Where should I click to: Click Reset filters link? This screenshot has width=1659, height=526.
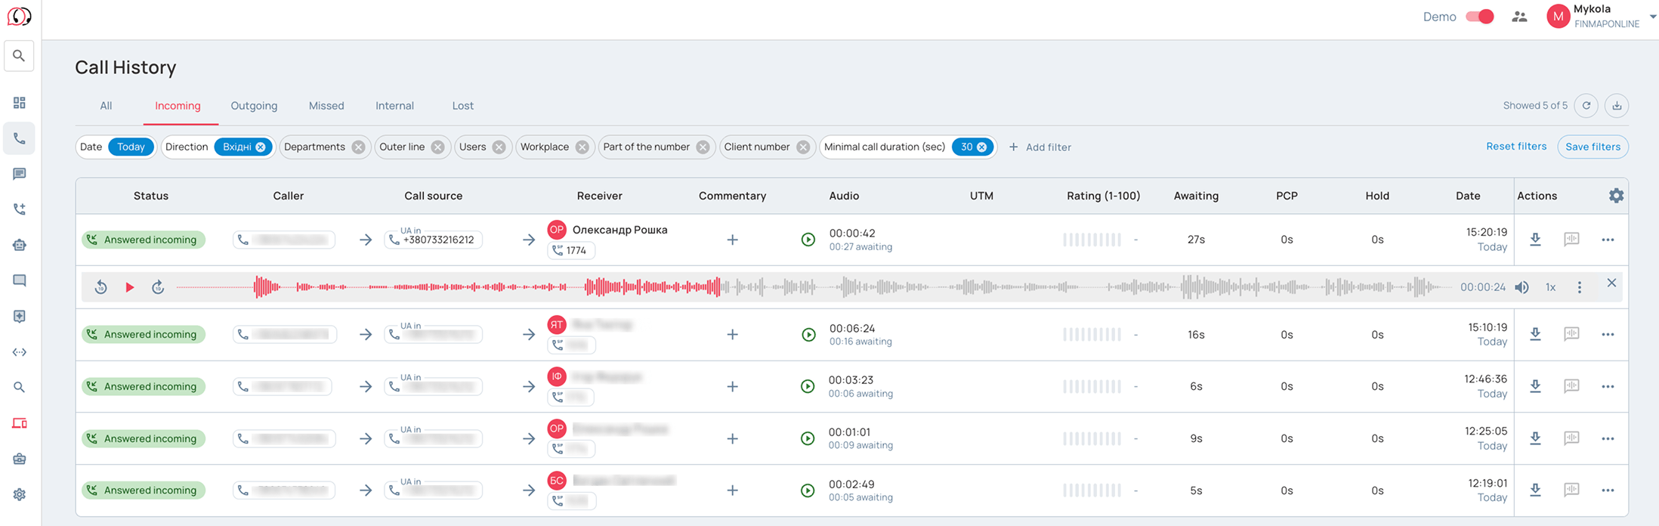pyautogui.click(x=1516, y=147)
